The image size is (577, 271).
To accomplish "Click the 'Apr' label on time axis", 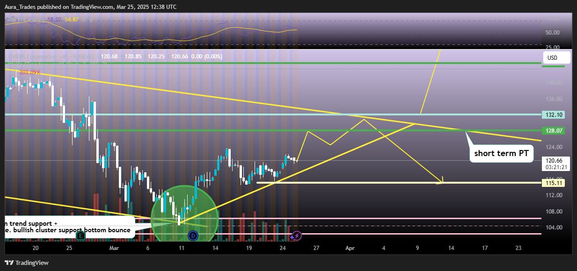I will 350,248.
